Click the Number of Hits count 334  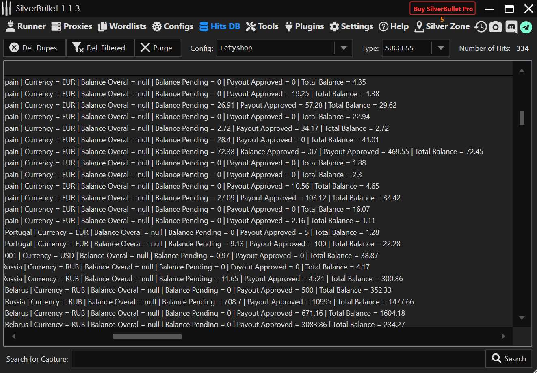(523, 48)
